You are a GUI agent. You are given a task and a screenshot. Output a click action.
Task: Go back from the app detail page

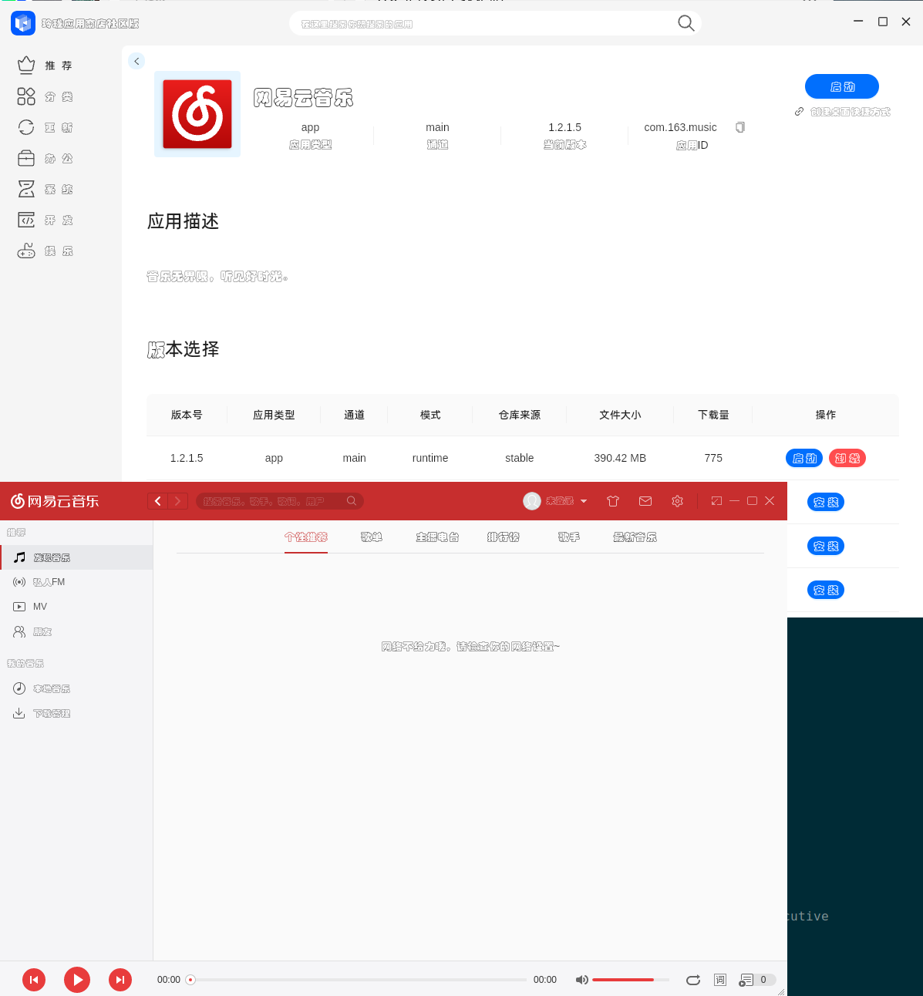click(136, 61)
